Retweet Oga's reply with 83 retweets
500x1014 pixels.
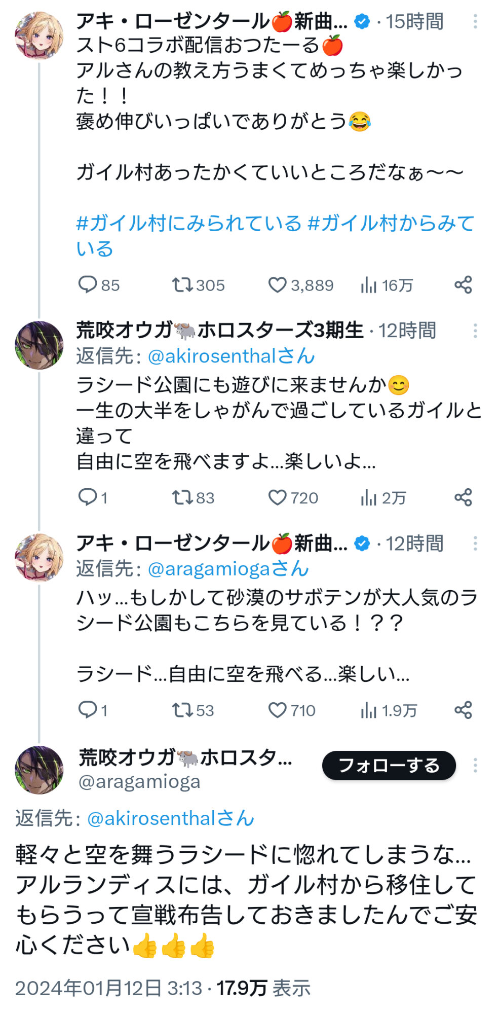pos(182,498)
